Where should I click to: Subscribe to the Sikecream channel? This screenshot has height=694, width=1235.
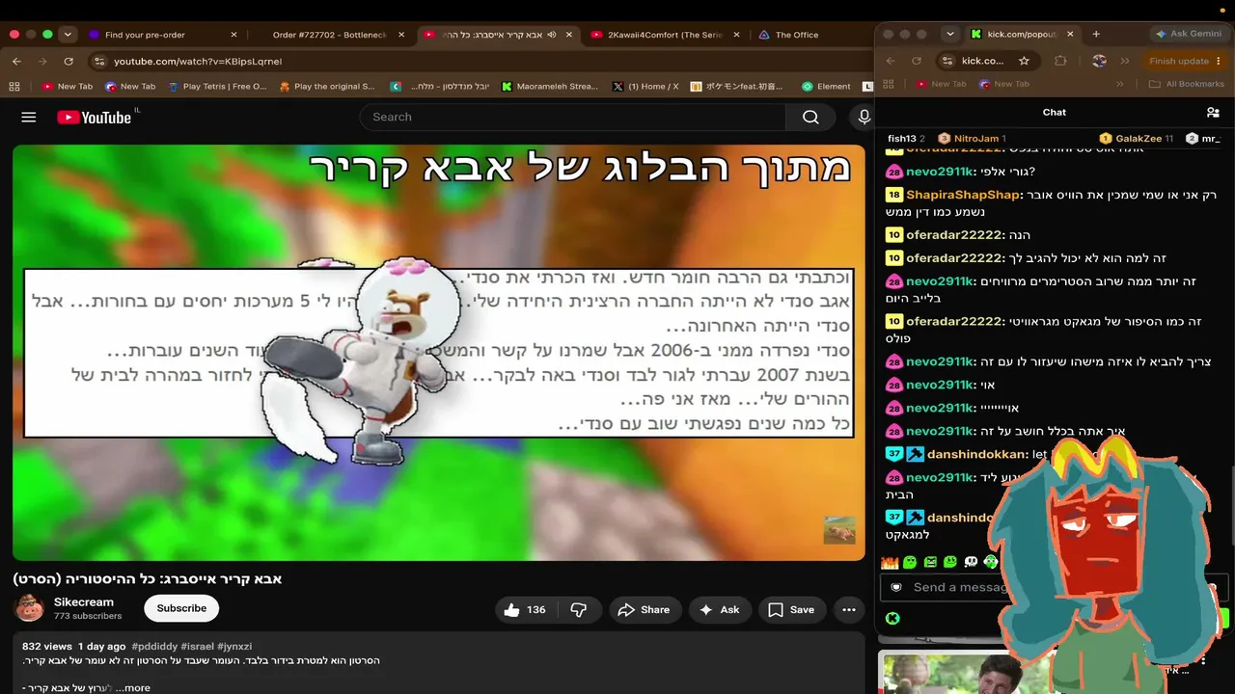(181, 608)
